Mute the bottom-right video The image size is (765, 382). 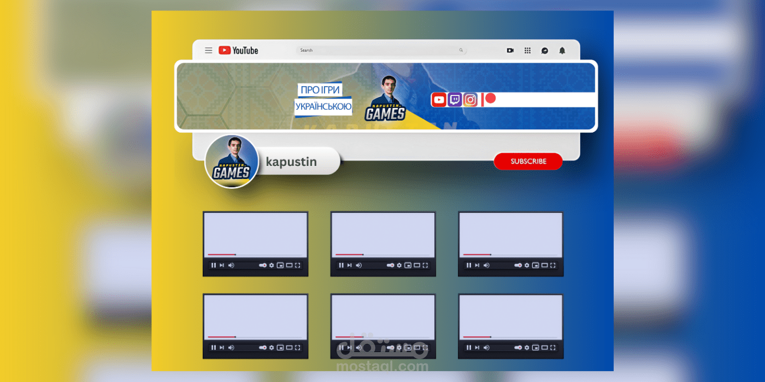point(486,348)
